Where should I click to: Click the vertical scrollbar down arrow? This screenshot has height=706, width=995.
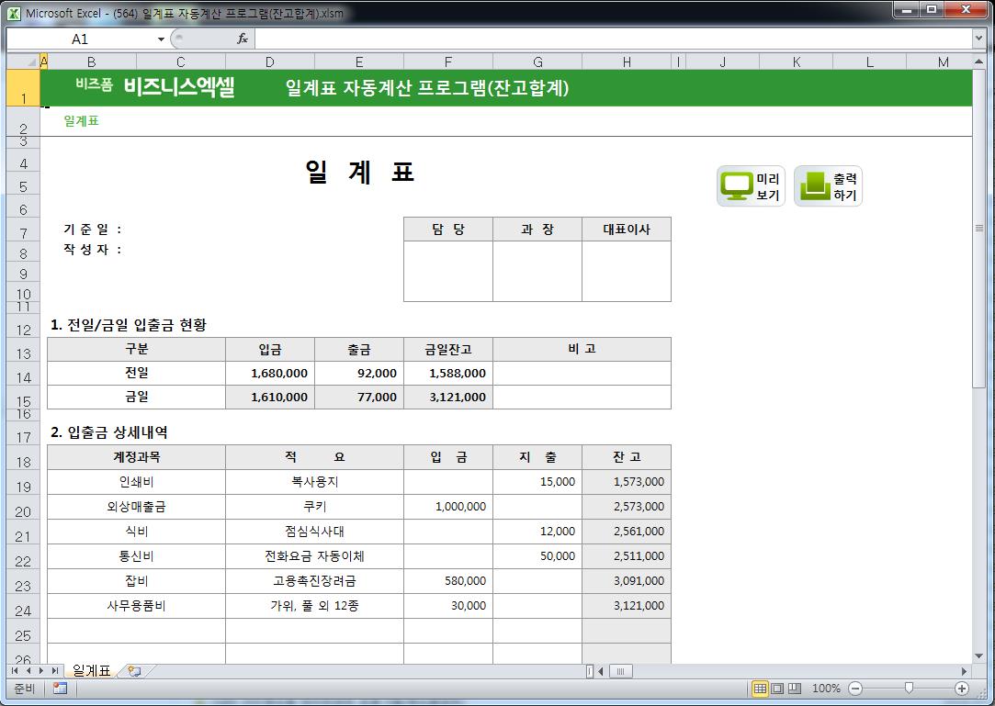click(x=978, y=656)
